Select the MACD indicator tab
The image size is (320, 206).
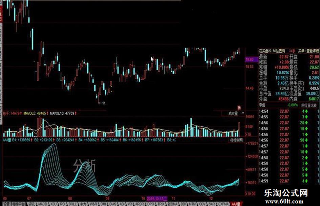point(43,204)
